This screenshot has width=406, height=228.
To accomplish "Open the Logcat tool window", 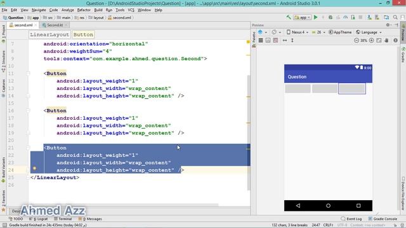I will pyautogui.click(x=38, y=218).
